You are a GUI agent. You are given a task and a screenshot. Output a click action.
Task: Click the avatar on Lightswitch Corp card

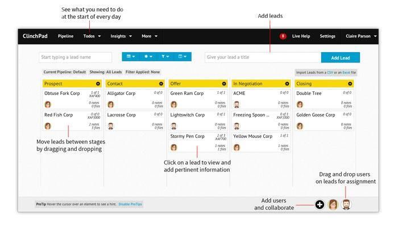[173, 126]
